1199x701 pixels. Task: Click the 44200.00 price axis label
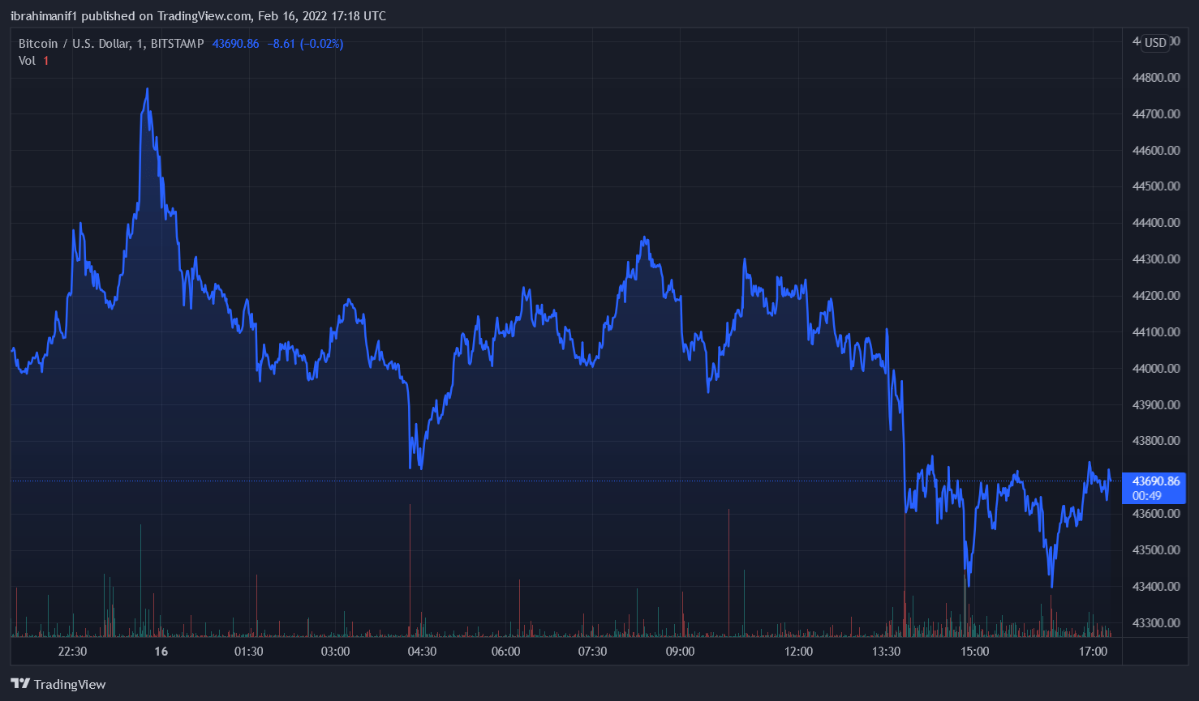pyautogui.click(x=1155, y=296)
